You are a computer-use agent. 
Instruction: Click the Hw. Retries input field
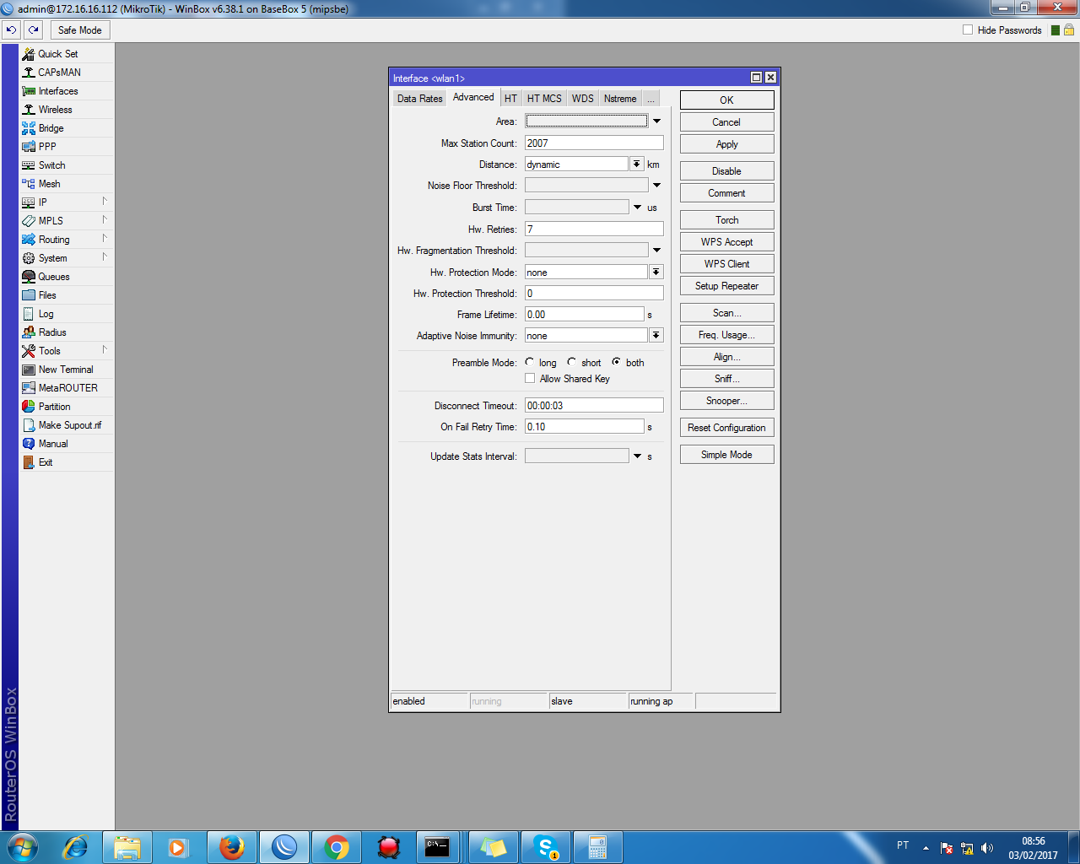tap(594, 229)
